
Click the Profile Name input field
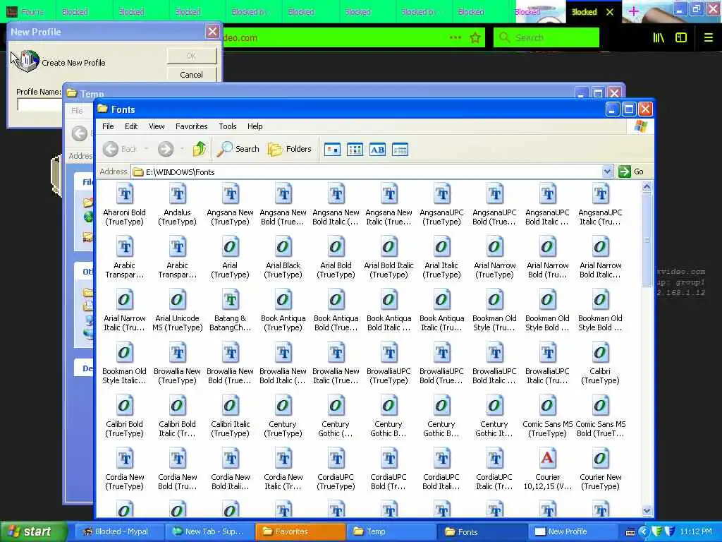39,105
